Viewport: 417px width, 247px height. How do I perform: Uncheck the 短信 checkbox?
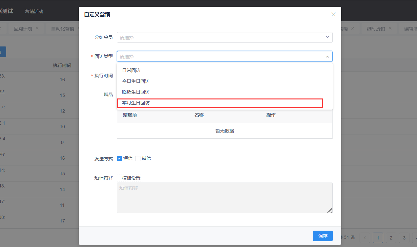coord(119,159)
